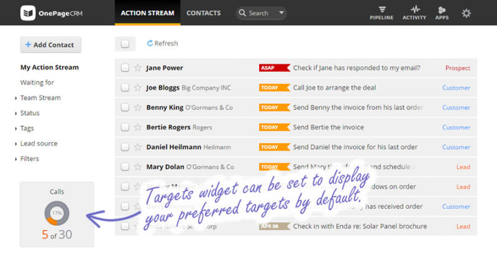Click the Add Contact button

(51, 45)
